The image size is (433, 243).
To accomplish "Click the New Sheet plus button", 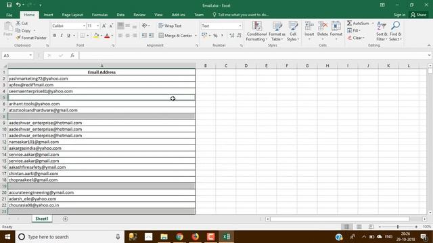I will pyautogui.click(x=66, y=219).
